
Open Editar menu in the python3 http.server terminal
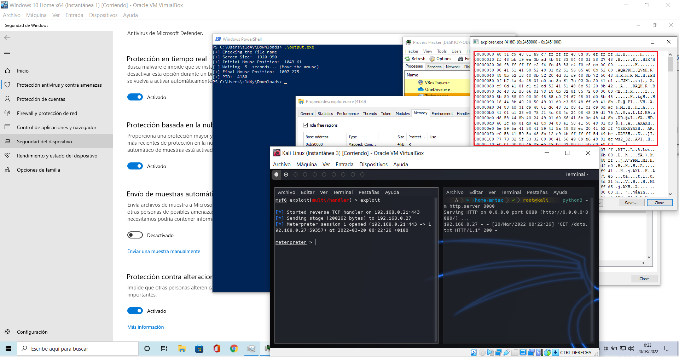tap(476, 192)
